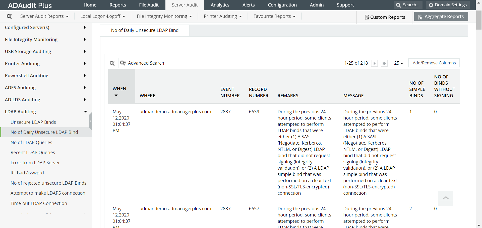Open Time-out LDAP Connection report
Screen dimensions: 482x228
(39, 203)
